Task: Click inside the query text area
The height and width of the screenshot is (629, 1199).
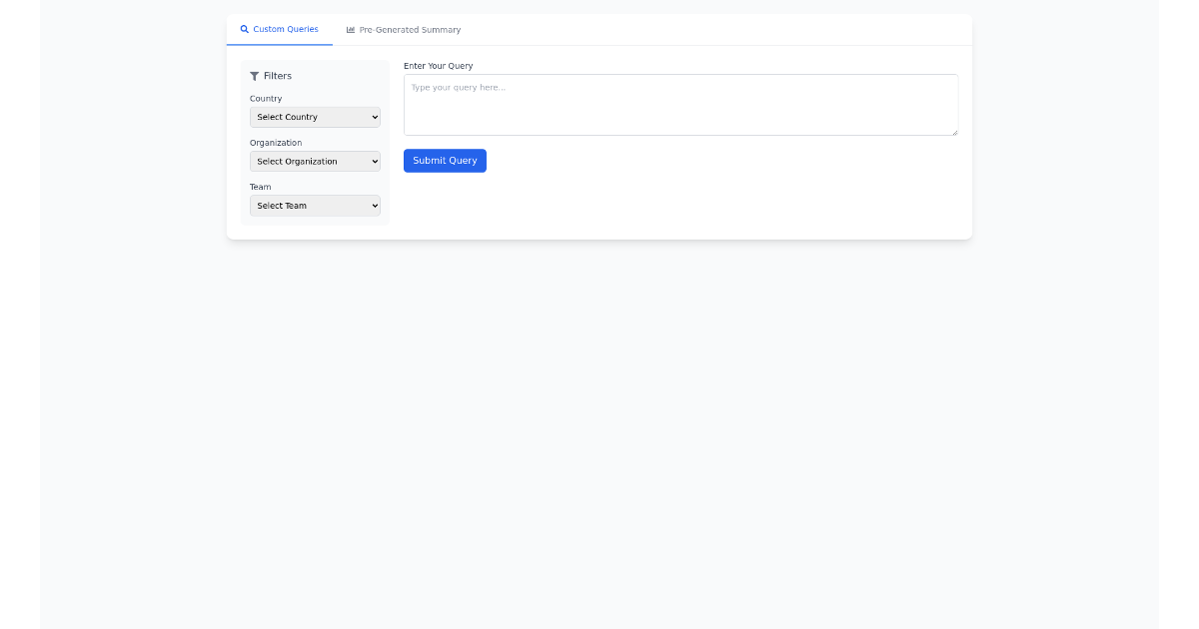Action: click(x=679, y=104)
